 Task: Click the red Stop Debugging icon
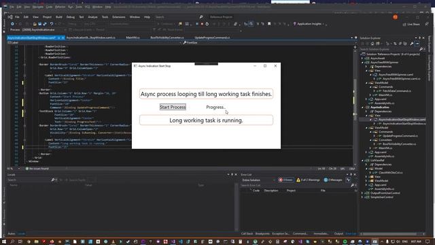click(x=202, y=24)
